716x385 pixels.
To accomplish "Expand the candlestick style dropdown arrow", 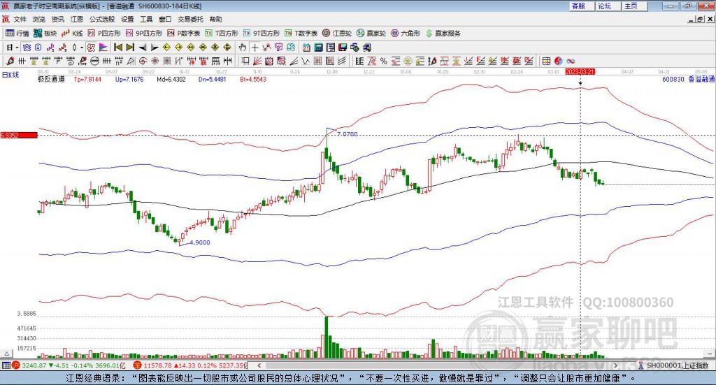I will tap(82, 48).
